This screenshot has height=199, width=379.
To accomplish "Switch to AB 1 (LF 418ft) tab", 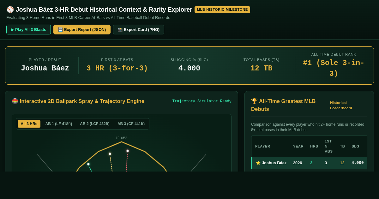I will point(59,124).
